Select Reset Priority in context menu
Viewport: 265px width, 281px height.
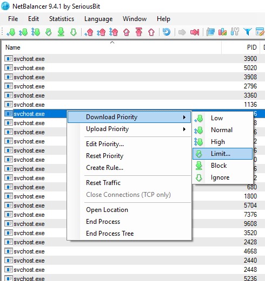tap(129, 156)
